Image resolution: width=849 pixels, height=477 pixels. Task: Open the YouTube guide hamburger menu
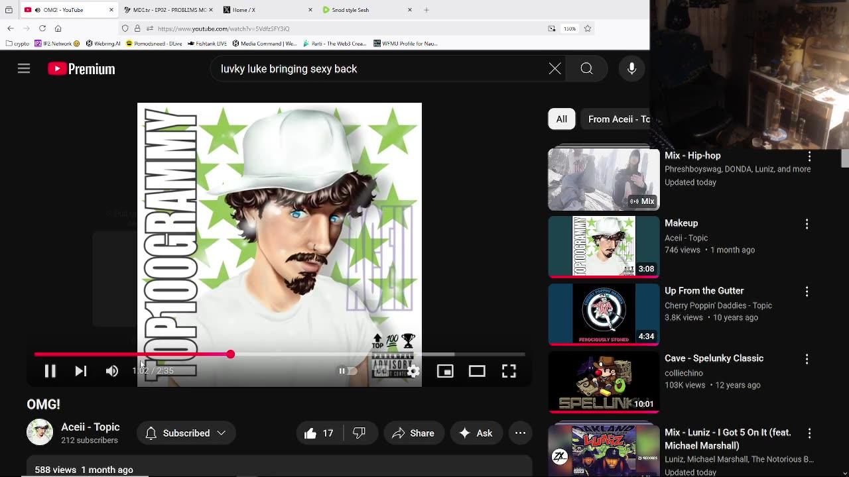[24, 69]
